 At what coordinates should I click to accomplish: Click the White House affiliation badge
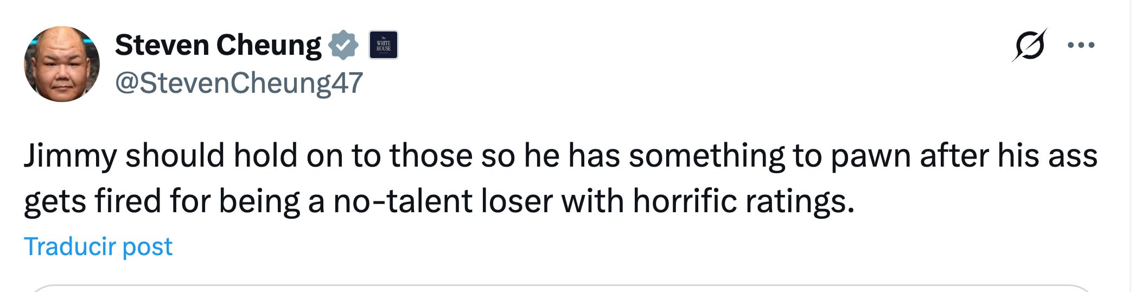384,45
